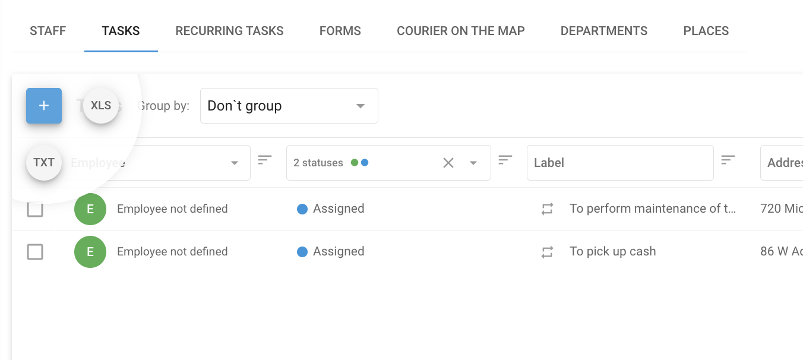Image resolution: width=803 pixels, height=360 pixels.
Task: Click recurring icon on maintenance task row
Action: (547, 209)
